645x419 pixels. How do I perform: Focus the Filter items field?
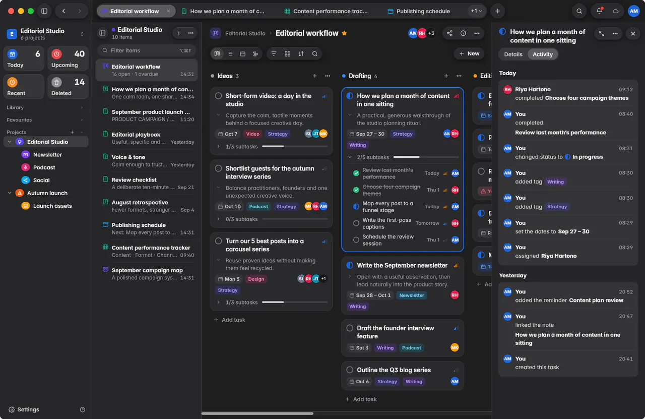click(x=146, y=50)
